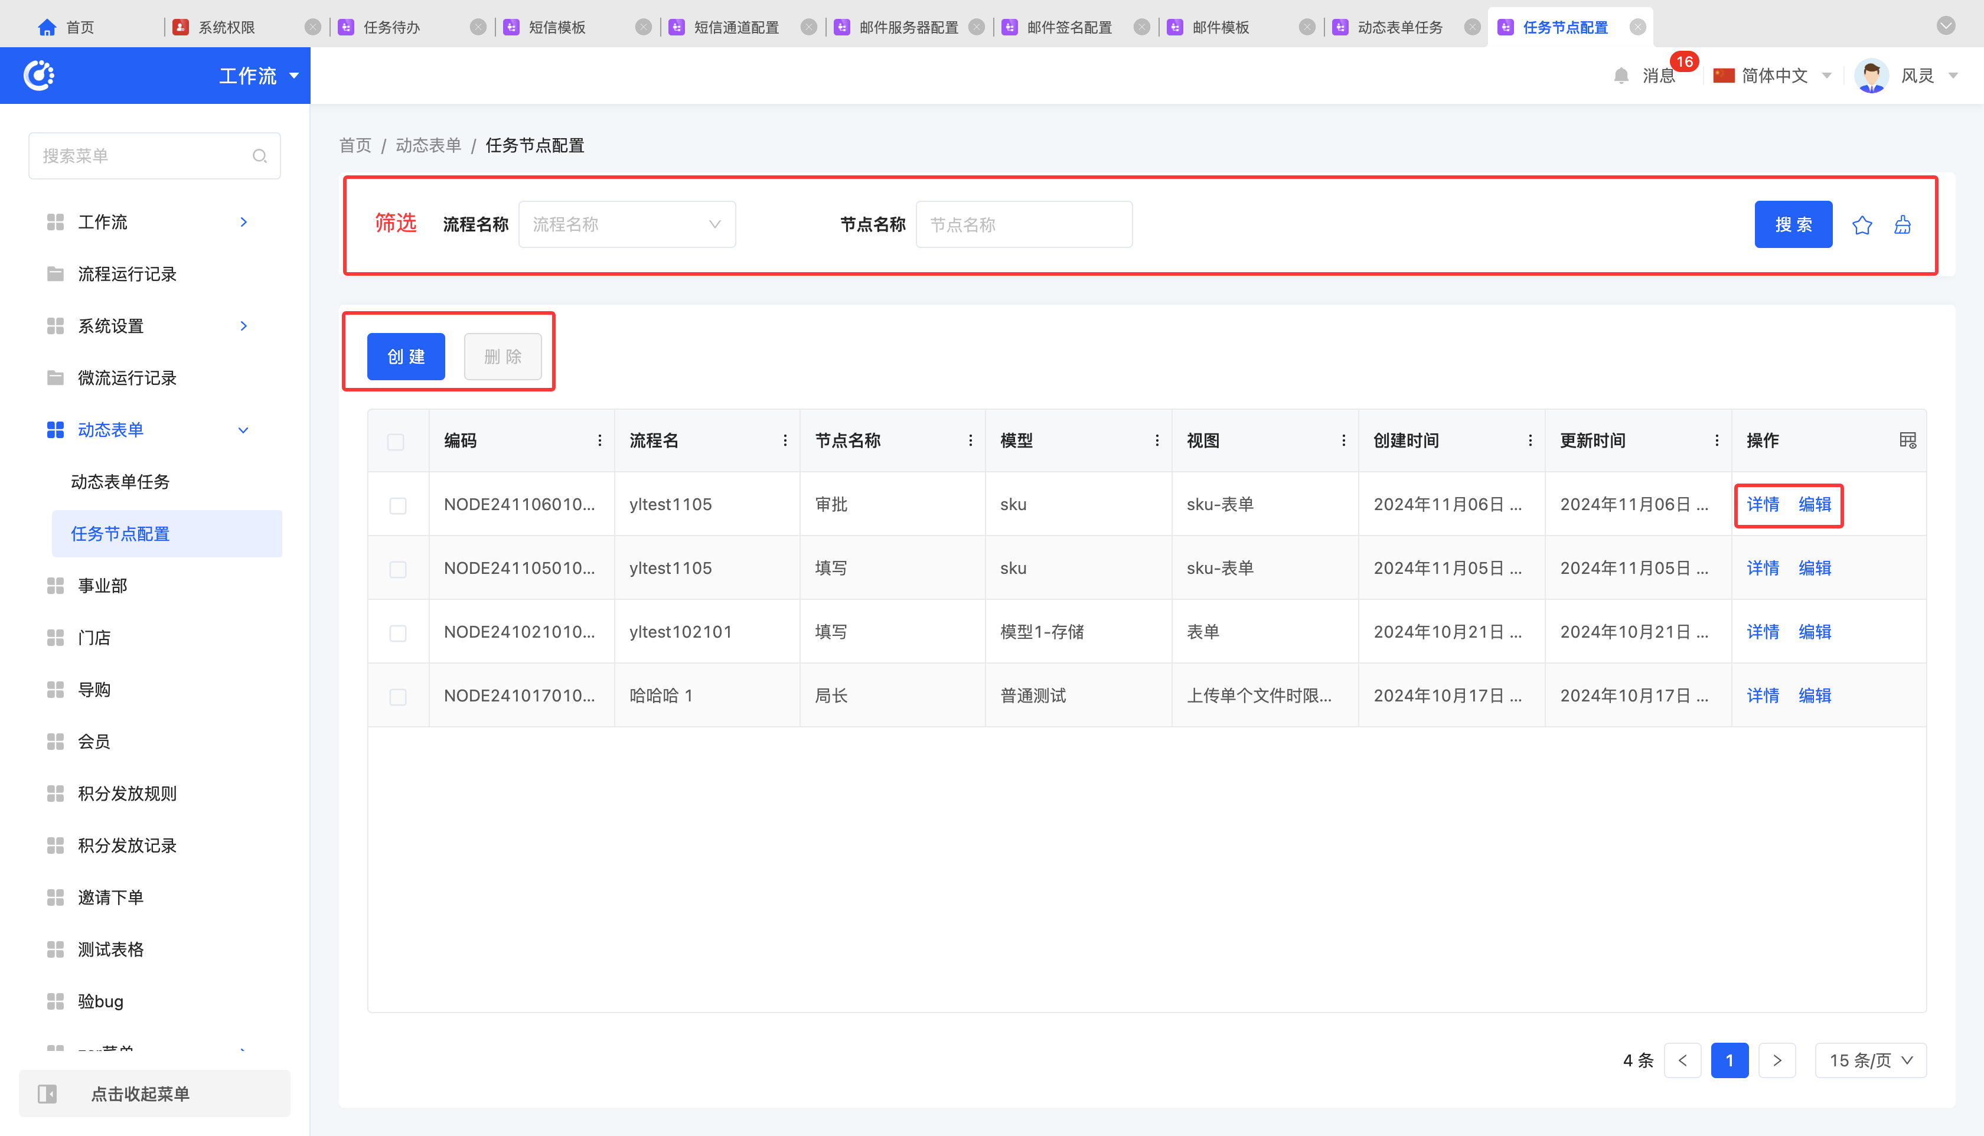Click the home icon in tab bar
This screenshot has height=1136, width=1984.
[x=47, y=27]
